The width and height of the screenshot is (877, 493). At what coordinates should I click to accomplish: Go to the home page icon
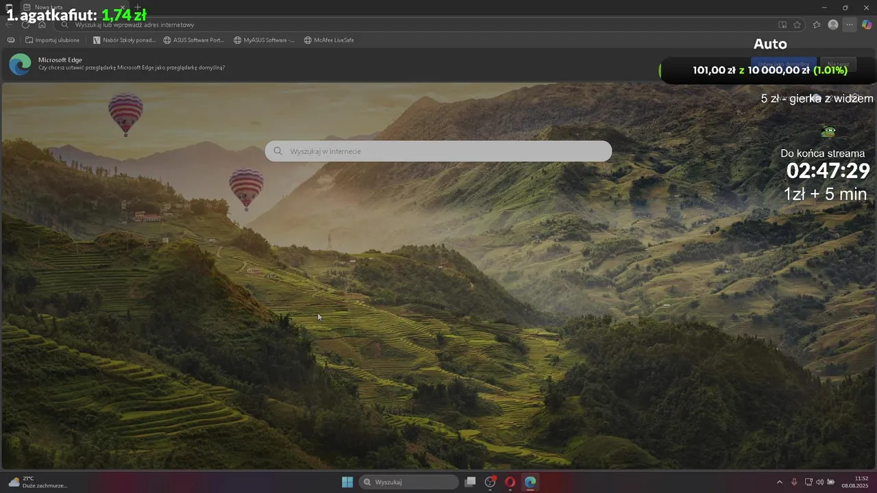[x=42, y=25]
